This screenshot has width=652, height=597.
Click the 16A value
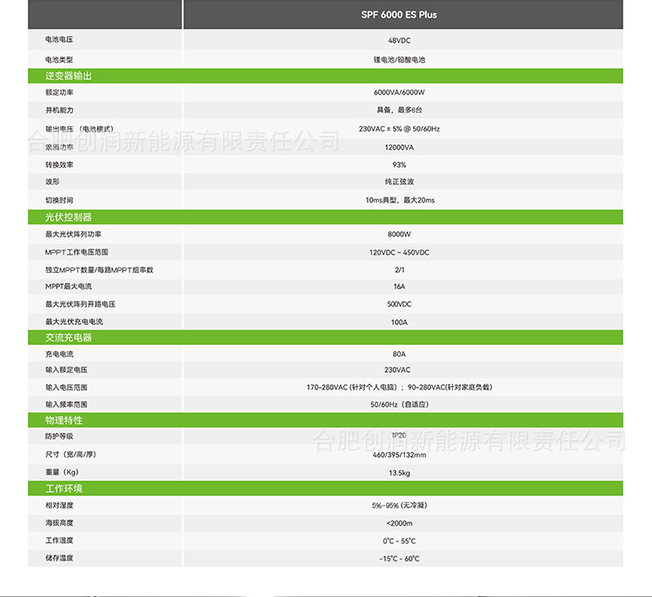coord(399,287)
